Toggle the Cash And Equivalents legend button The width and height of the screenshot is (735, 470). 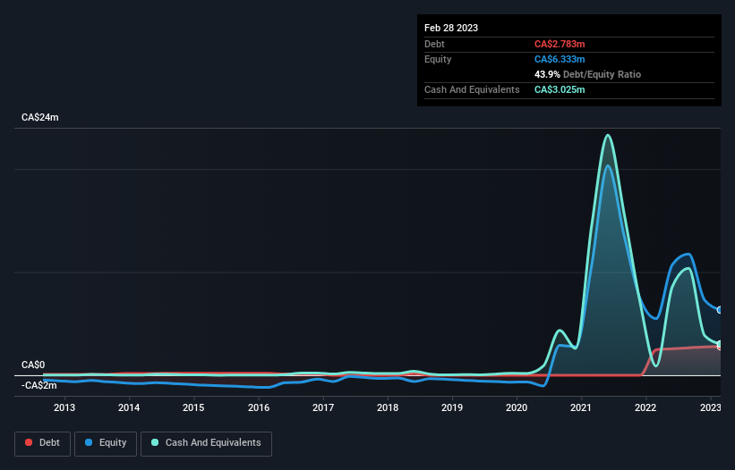[206, 443]
